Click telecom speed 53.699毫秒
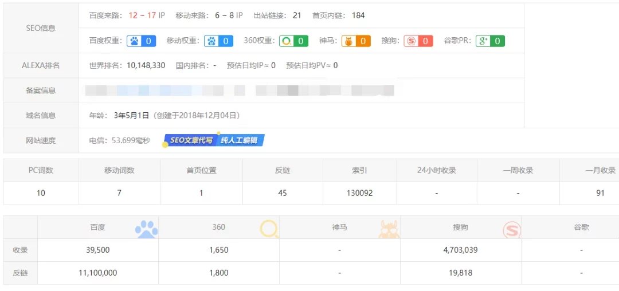The width and height of the screenshot is (619, 291). coord(131,140)
